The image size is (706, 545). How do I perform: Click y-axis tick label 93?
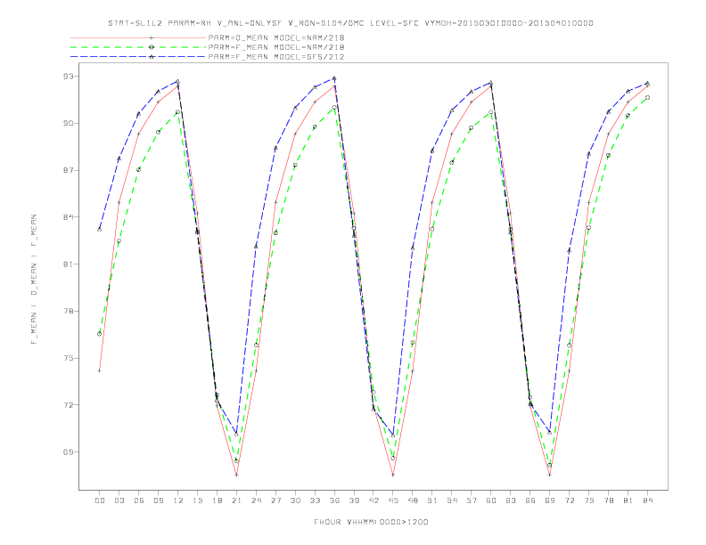click(68, 77)
